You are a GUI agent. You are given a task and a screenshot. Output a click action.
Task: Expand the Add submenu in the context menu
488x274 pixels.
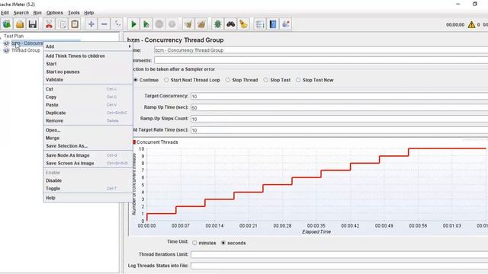(88, 46)
